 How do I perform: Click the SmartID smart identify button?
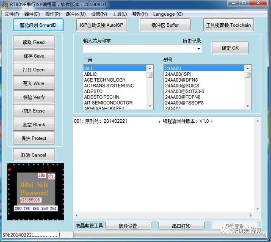38,25
